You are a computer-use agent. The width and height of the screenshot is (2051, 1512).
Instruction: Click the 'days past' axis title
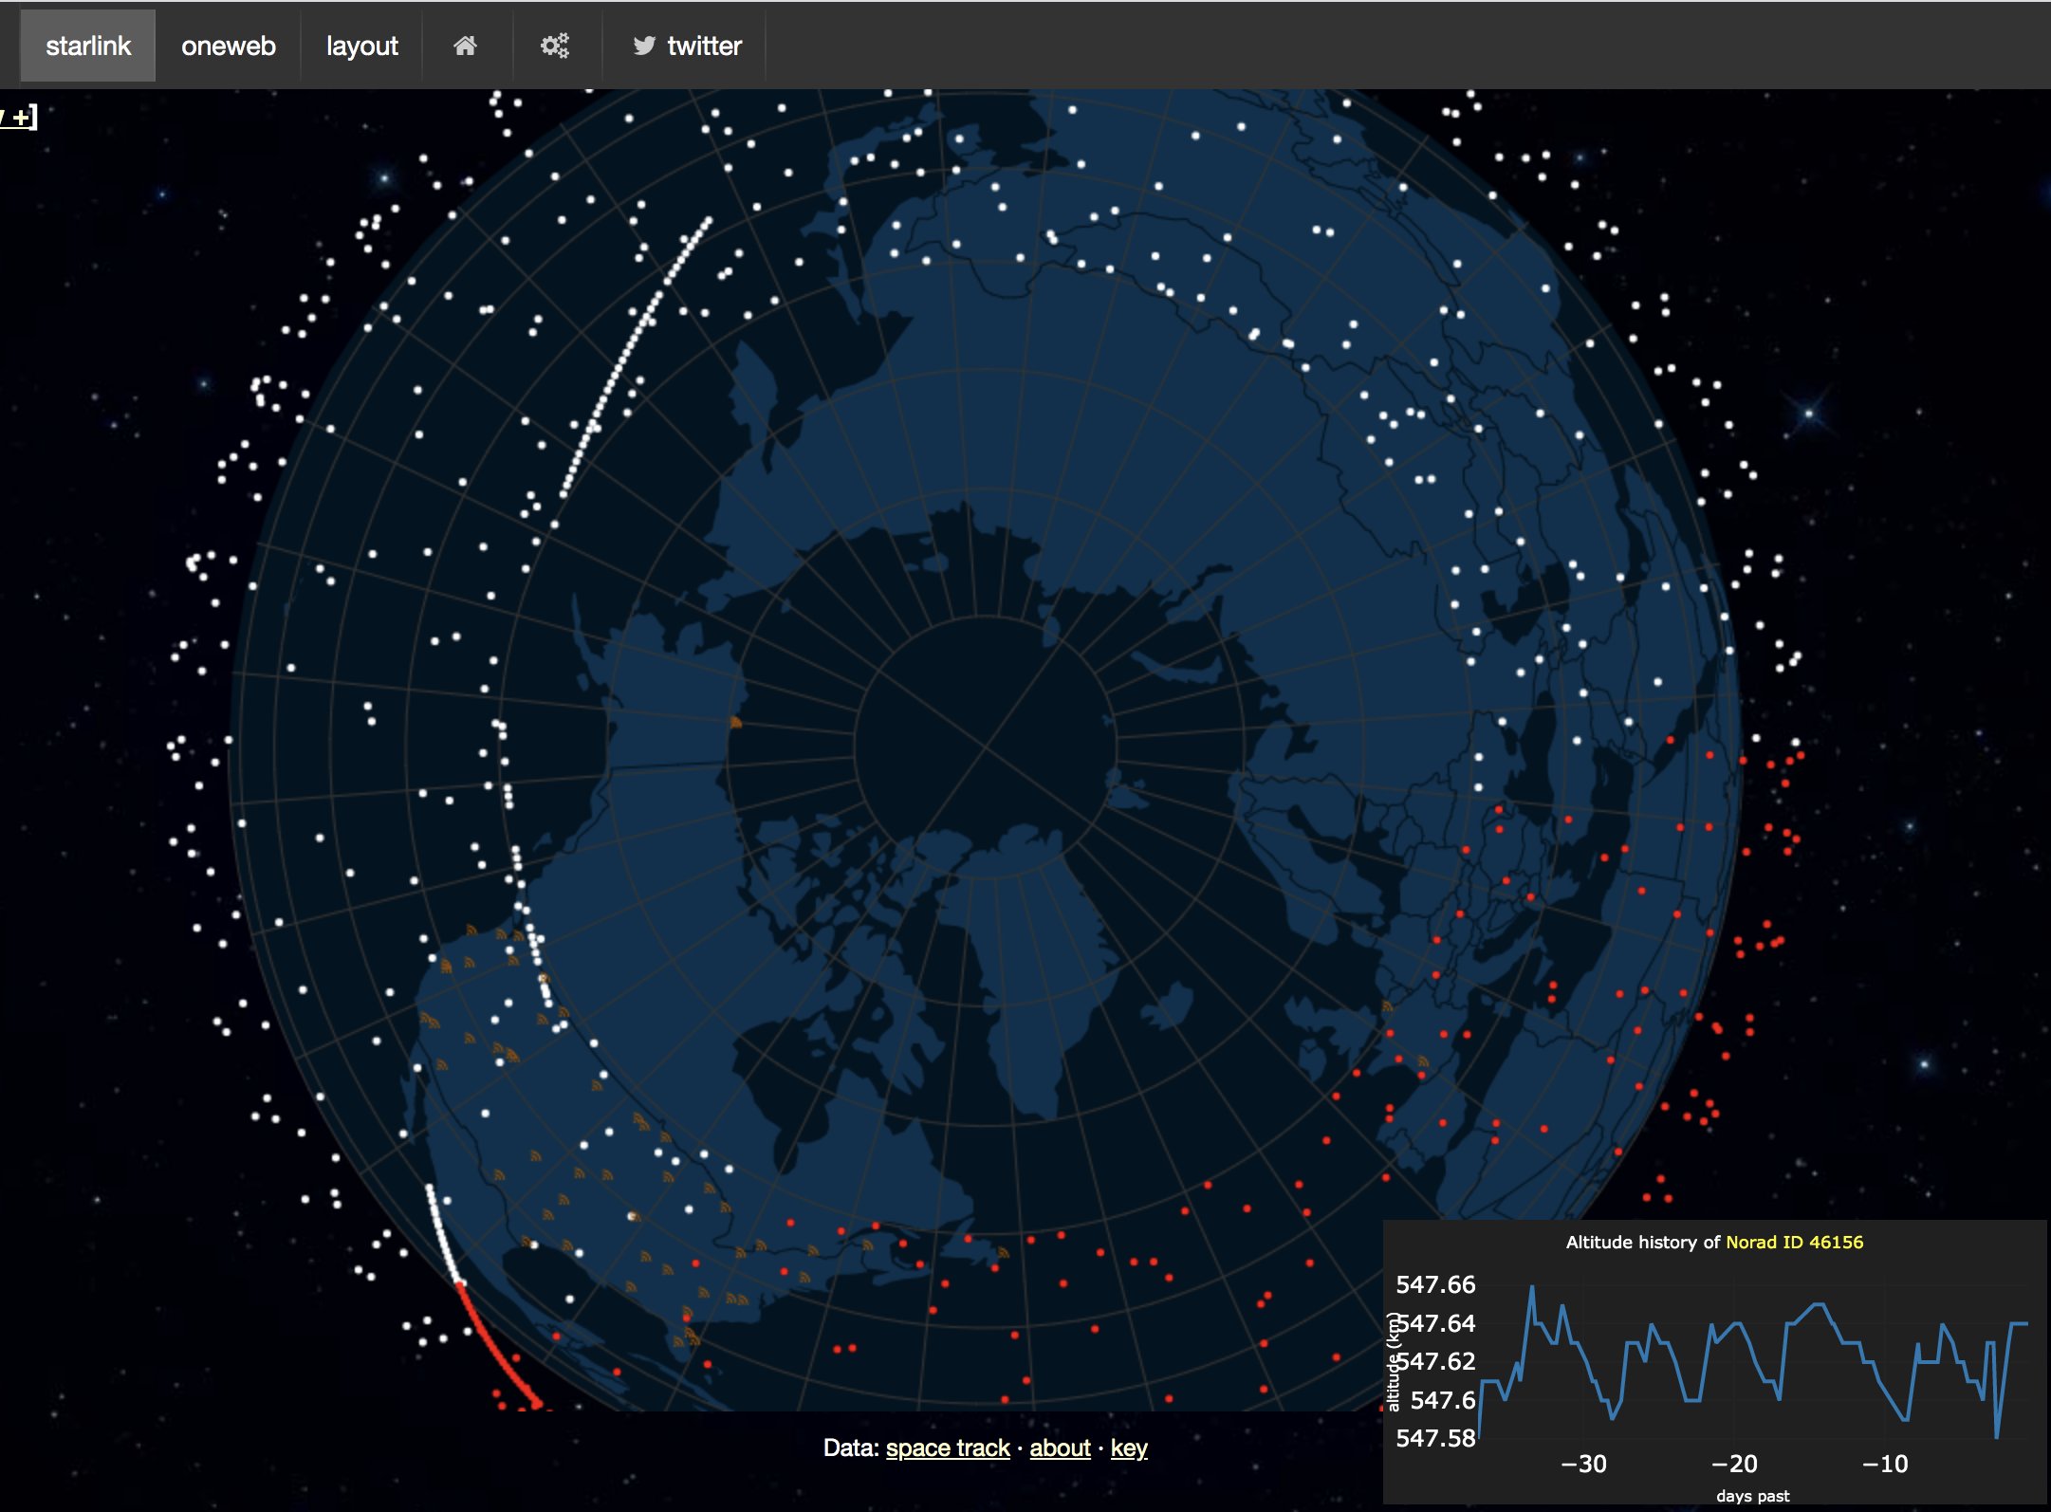pyautogui.click(x=1753, y=1496)
